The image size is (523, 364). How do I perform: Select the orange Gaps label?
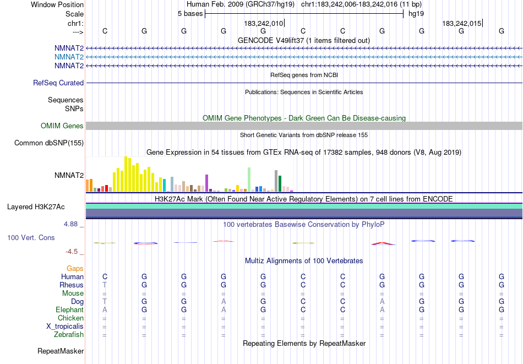[75, 268]
